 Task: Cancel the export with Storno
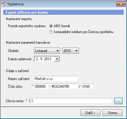pyautogui.click(x=113, y=113)
